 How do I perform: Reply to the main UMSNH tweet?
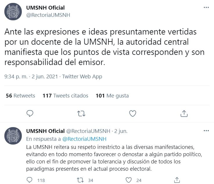pyautogui.click(x=30, y=113)
